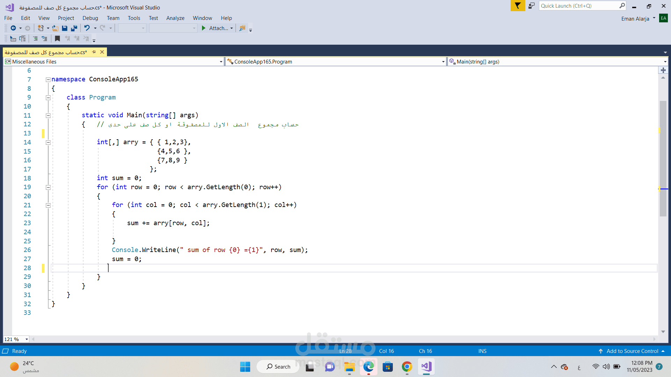Open the undo history dropdown arrow

pos(95,28)
